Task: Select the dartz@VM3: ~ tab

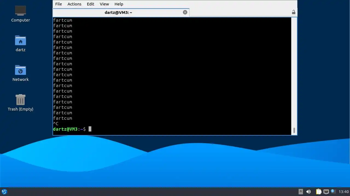Action: pyautogui.click(x=121, y=13)
